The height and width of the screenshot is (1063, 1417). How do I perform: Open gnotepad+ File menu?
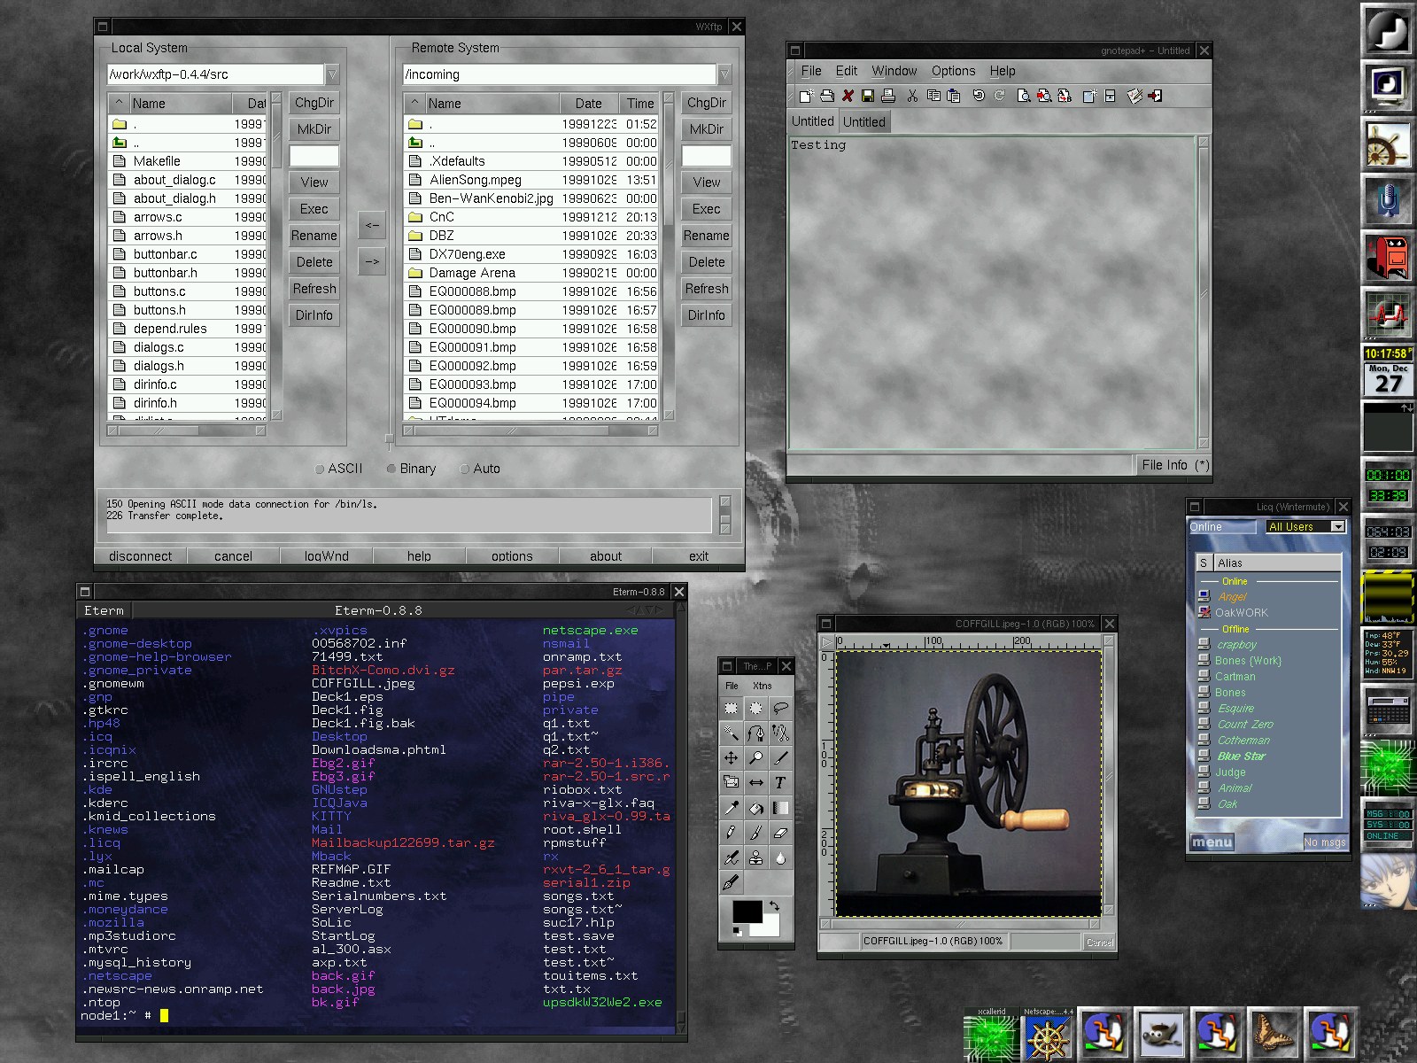tap(811, 71)
